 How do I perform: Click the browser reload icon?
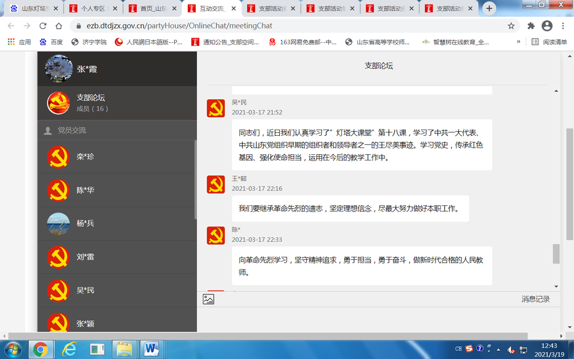click(x=43, y=26)
